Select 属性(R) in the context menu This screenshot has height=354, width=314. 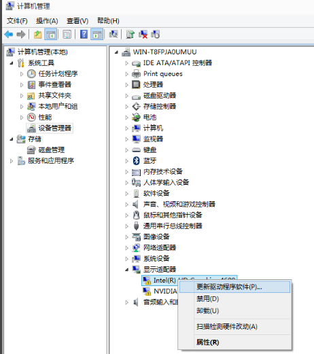207,342
